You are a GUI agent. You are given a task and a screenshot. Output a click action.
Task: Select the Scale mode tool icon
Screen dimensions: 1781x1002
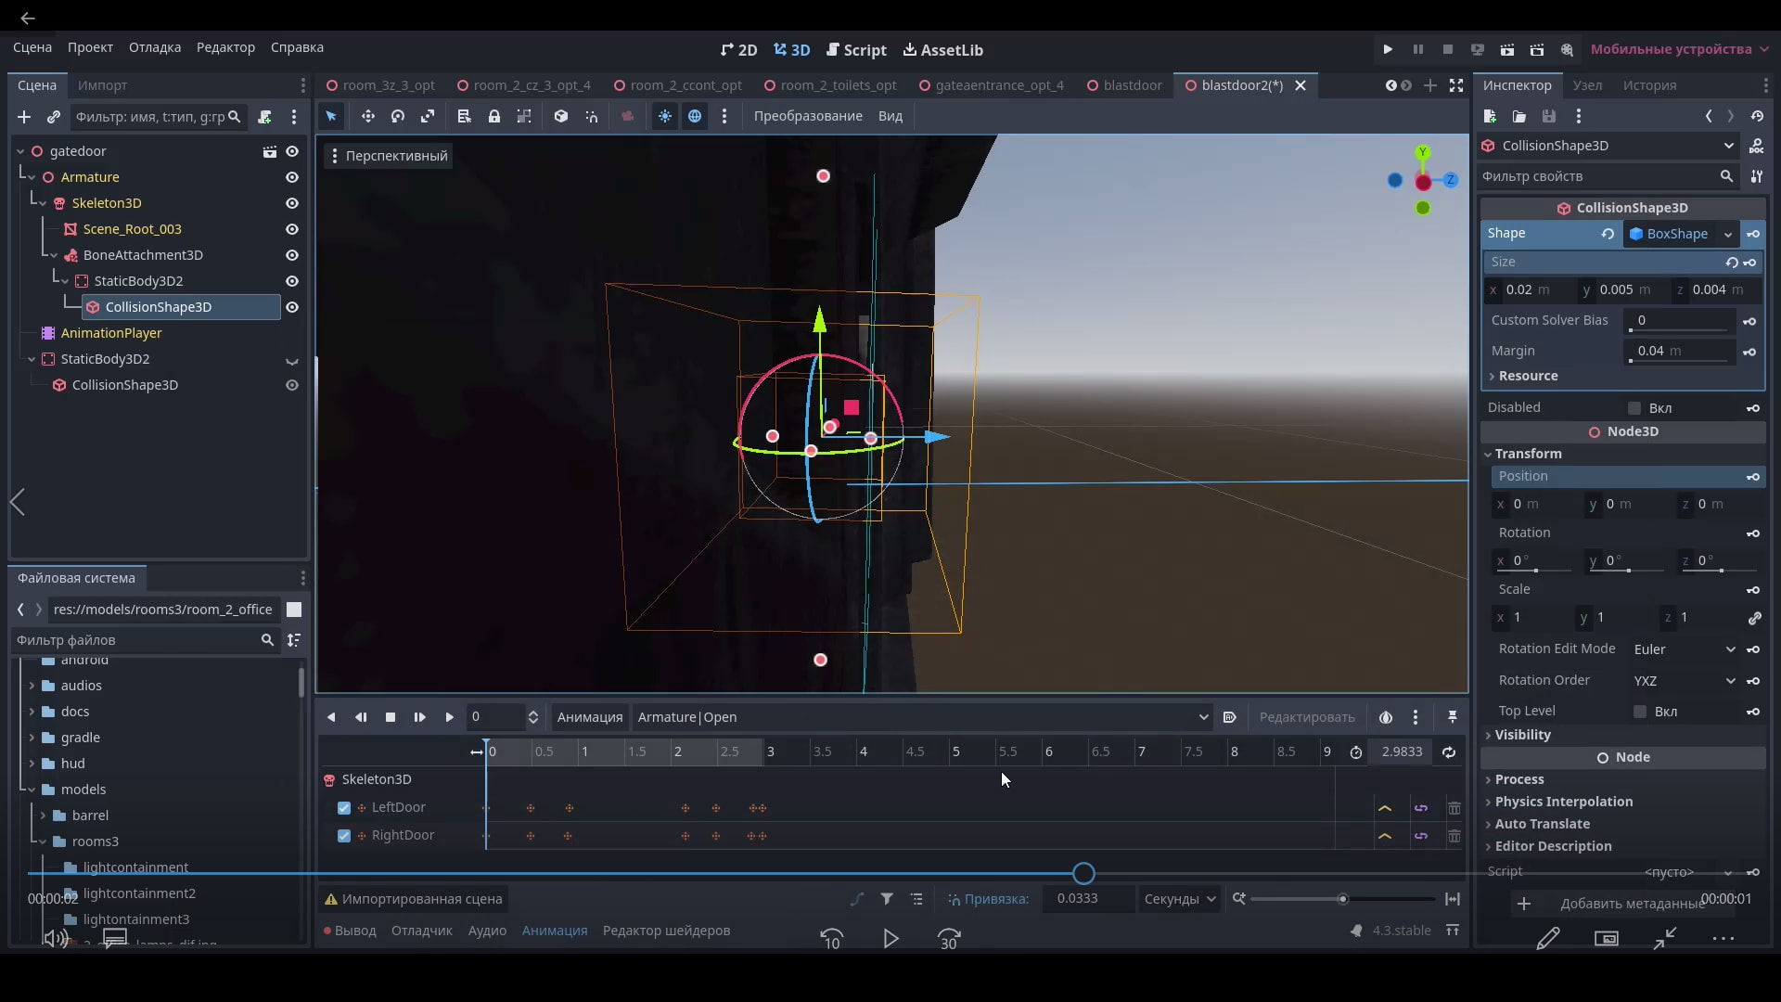[428, 116]
